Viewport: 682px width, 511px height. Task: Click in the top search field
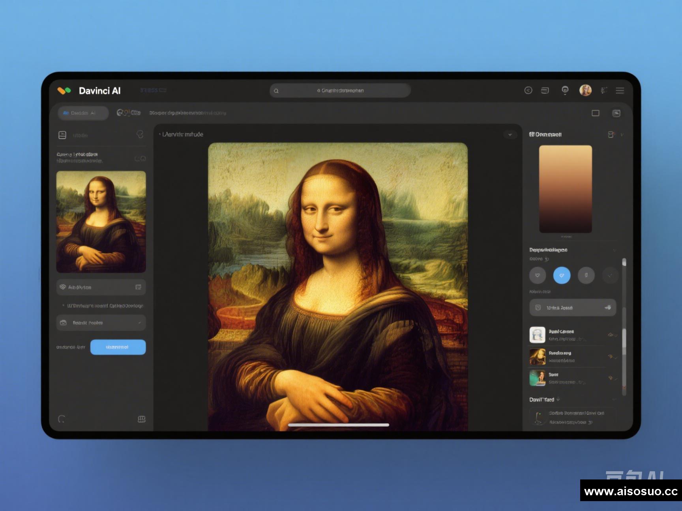click(340, 90)
